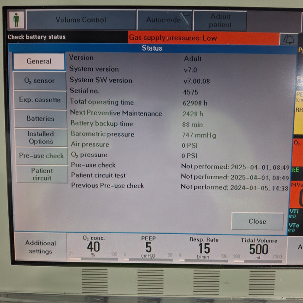This screenshot has width=303, height=303.
Task: Toggle the Automode button
Action: 164,20
